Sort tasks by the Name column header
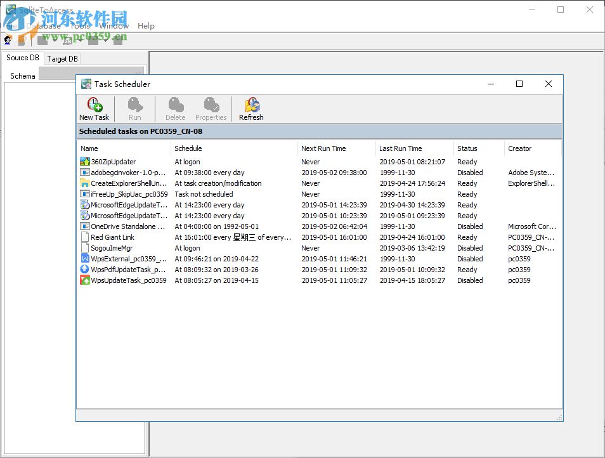This screenshot has width=605, height=458. [89, 148]
